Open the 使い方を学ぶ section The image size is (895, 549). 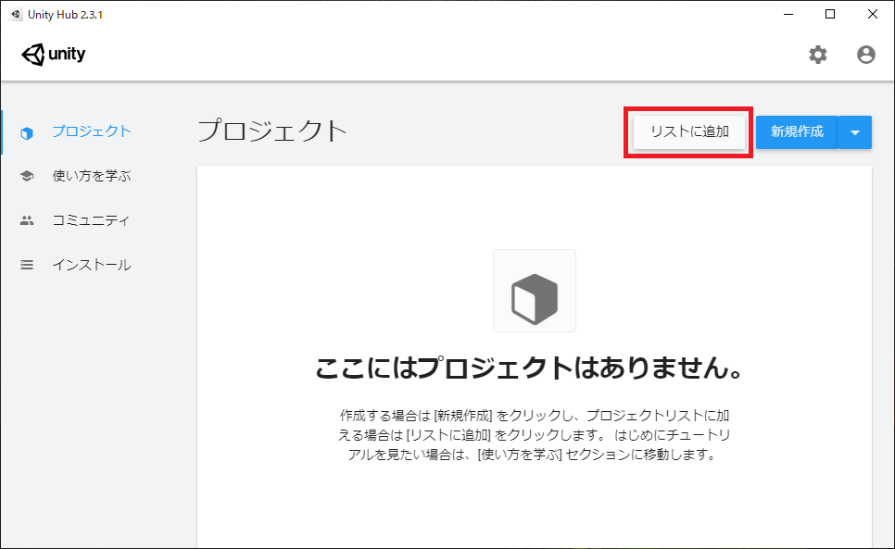tap(92, 176)
